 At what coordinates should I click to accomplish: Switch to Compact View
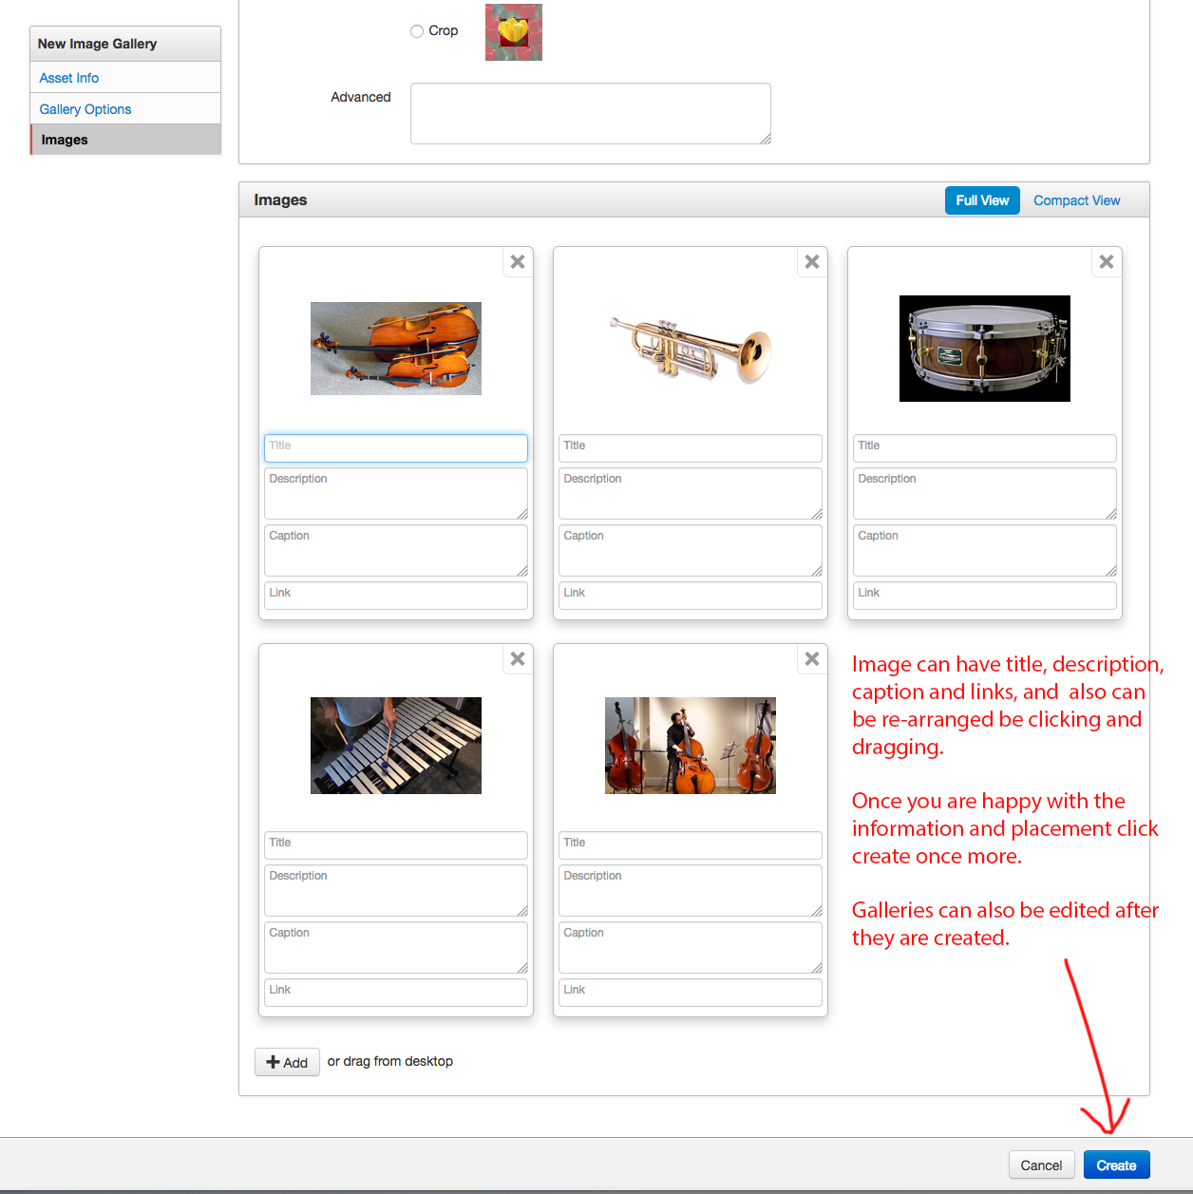[1077, 200]
